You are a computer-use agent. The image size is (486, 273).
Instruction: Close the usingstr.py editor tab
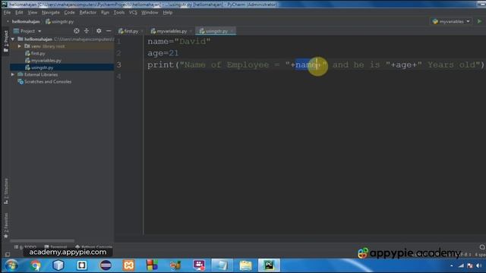pos(232,31)
